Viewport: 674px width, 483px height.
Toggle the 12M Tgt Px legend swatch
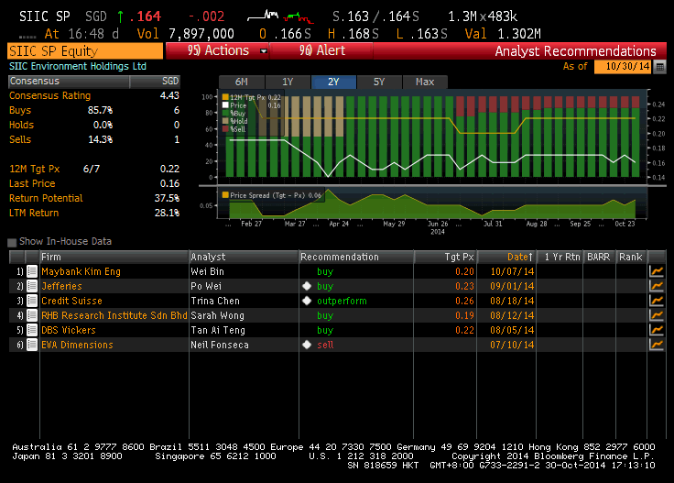coord(225,97)
